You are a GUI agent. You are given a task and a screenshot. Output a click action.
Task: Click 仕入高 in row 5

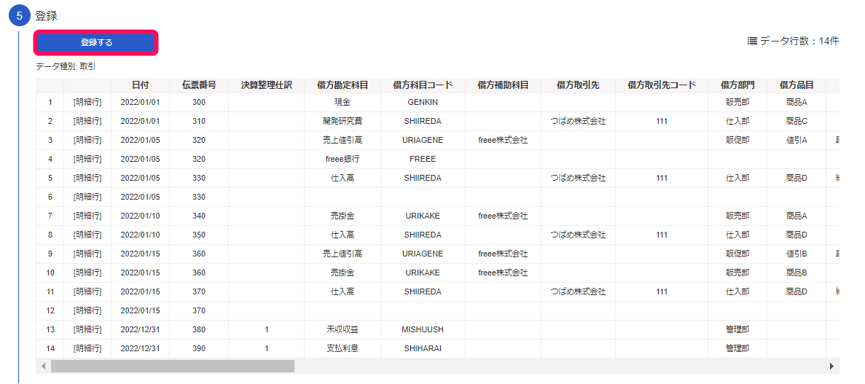(343, 178)
